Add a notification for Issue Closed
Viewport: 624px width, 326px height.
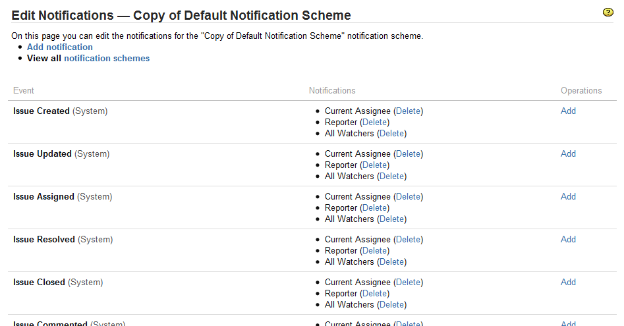click(568, 283)
